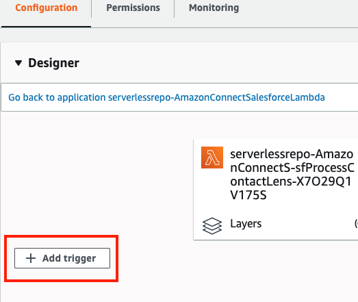Click the Layers stack icon
This screenshot has width=358, height=302.
point(212,226)
